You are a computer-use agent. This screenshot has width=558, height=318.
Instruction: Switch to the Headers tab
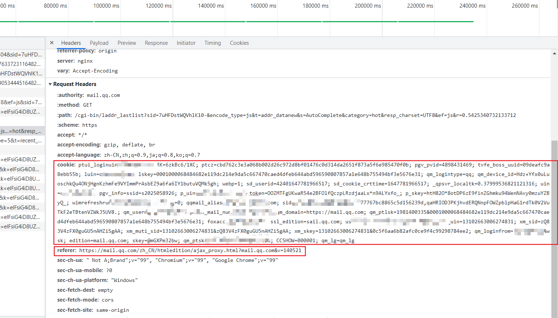click(71, 43)
